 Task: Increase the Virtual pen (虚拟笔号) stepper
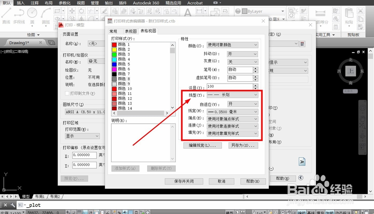point(255,77)
